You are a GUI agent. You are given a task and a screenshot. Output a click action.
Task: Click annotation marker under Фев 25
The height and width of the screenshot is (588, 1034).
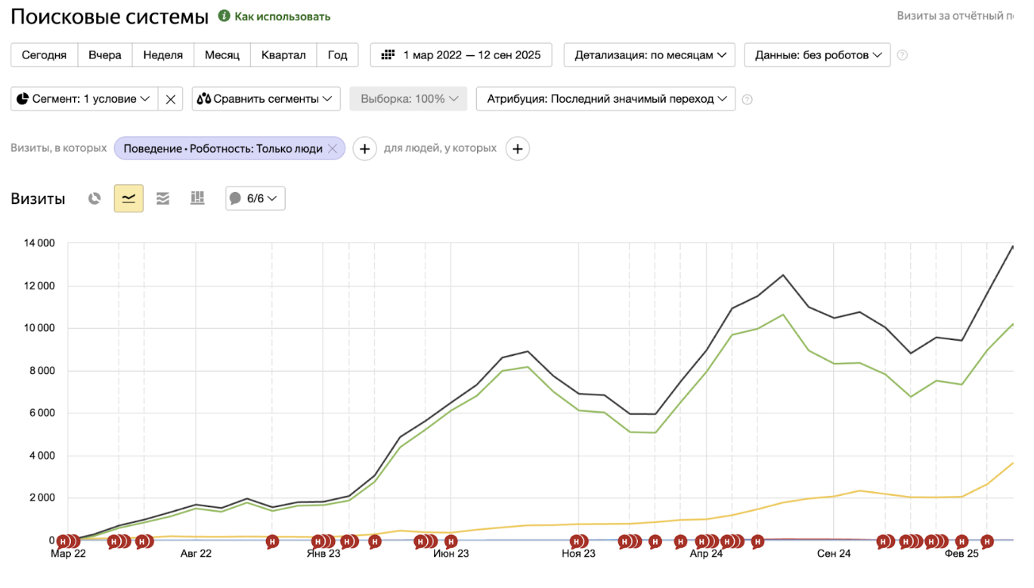961,541
